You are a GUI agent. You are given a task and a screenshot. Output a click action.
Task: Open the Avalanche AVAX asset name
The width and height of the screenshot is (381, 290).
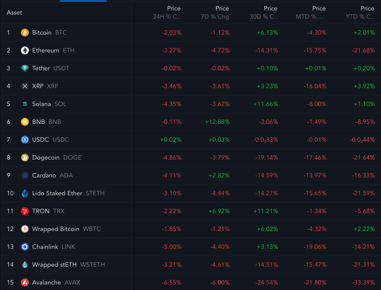click(56, 283)
